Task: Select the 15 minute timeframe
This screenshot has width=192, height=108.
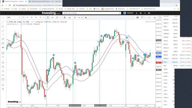Action: 23,17
